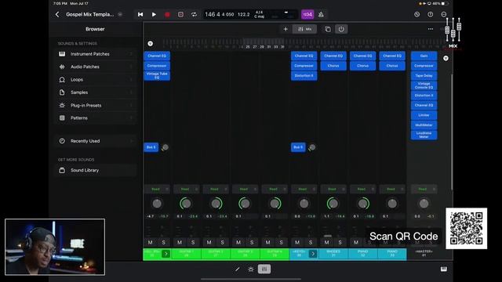Click the duplicate copy icon

pyautogui.click(x=328, y=29)
